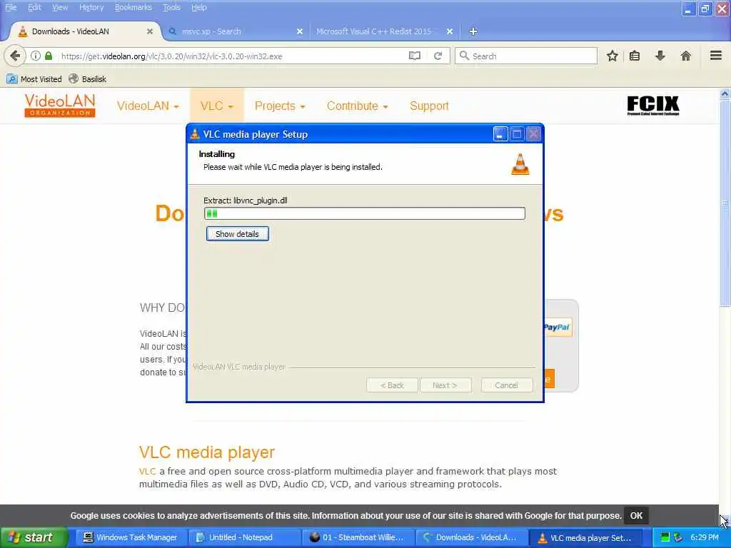The height and width of the screenshot is (548, 731).
Task: Expand the Projects navigation dropdown
Action: [280, 106]
